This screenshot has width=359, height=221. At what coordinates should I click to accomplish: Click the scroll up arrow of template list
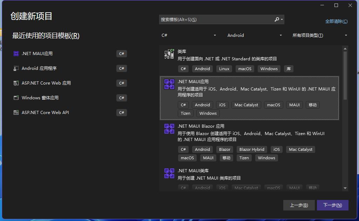pyautogui.click(x=345, y=49)
